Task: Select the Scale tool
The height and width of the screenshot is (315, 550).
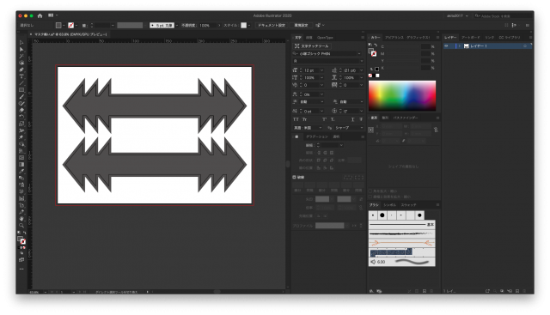Action: (x=21, y=124)
